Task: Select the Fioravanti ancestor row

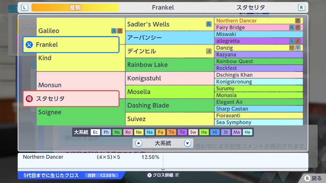Action: (259, 116)
